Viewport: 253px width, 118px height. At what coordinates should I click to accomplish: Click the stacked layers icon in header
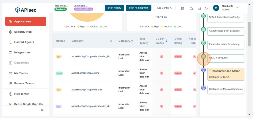tap(191, 8)
